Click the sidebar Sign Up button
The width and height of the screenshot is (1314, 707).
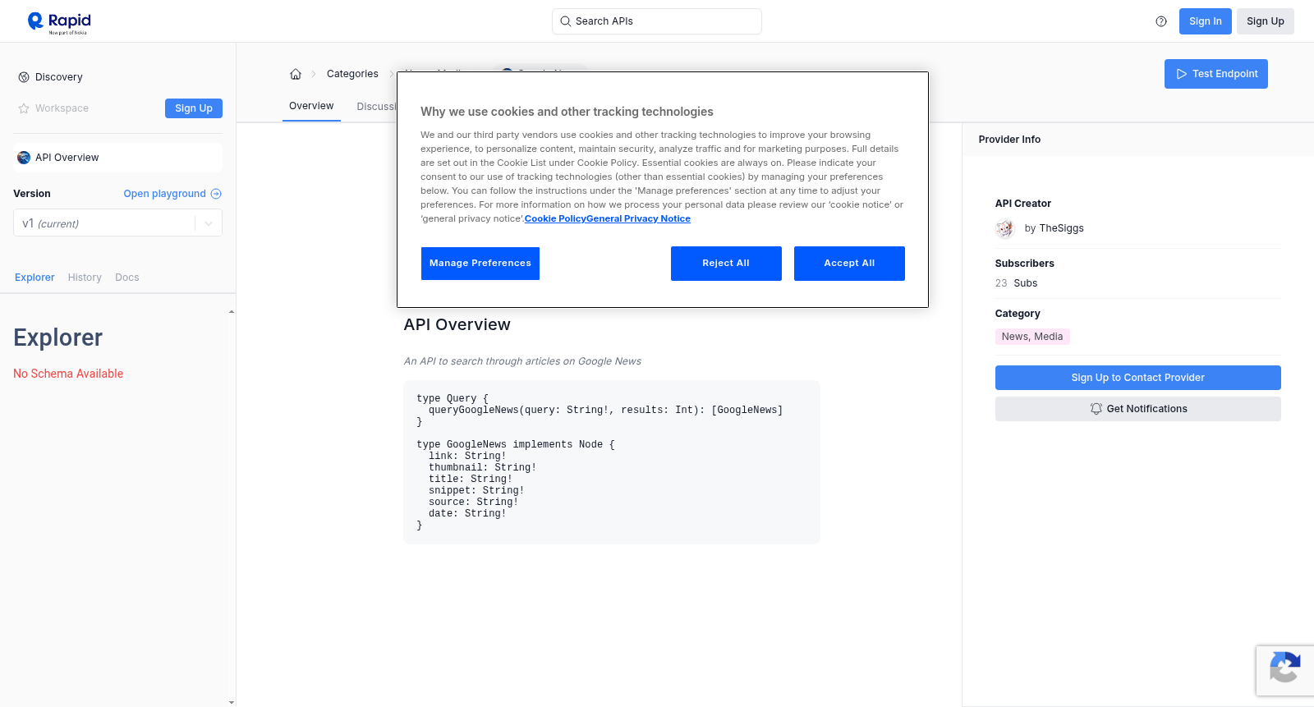point(194,108)
